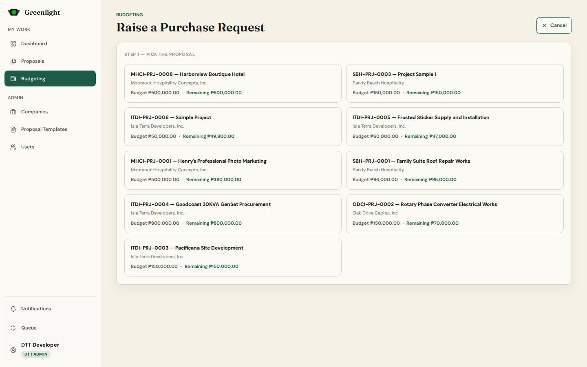The width and height of the screenshot is (587, 367).
Task: Click STEP 1 — PICK THE PROPOSAL label
Action: [159, 54]
